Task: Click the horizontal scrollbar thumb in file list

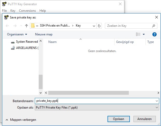Action: tap(89, 93)
